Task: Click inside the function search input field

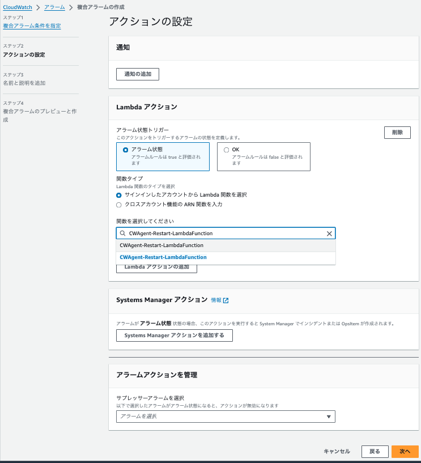Action: 221,233
